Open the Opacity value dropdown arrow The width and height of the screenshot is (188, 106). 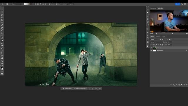click(x=172, y=42)
